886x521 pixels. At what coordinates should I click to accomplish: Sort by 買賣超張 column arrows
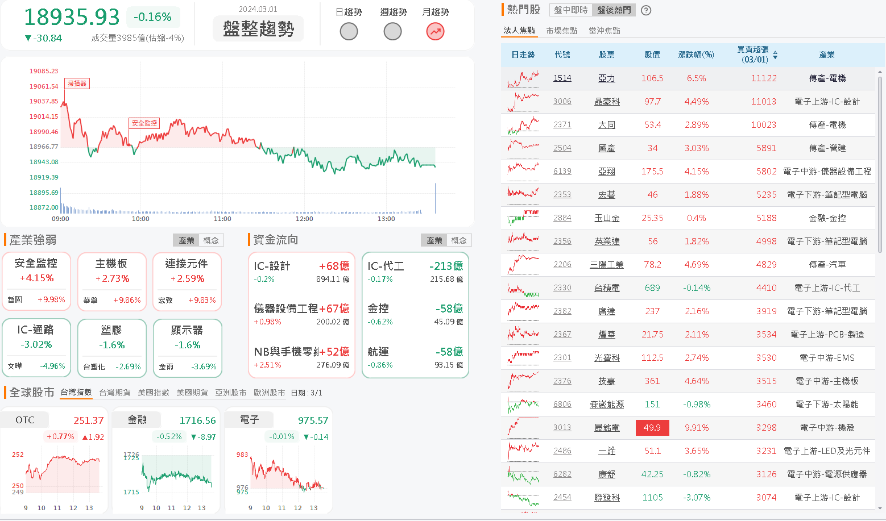point(775,55)
